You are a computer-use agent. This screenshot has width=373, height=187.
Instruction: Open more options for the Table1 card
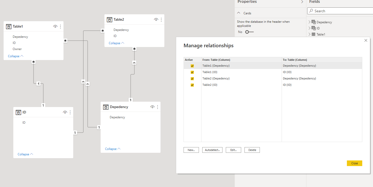(60, 27)
